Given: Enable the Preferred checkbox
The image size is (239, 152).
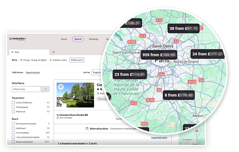Looking at the screenshot, I should (13, 112).
